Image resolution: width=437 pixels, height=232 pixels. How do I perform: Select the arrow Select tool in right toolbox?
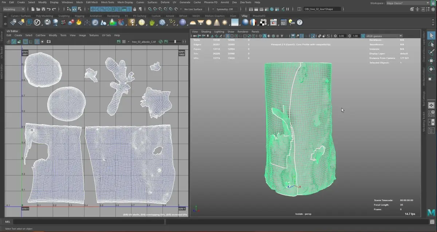432,35
